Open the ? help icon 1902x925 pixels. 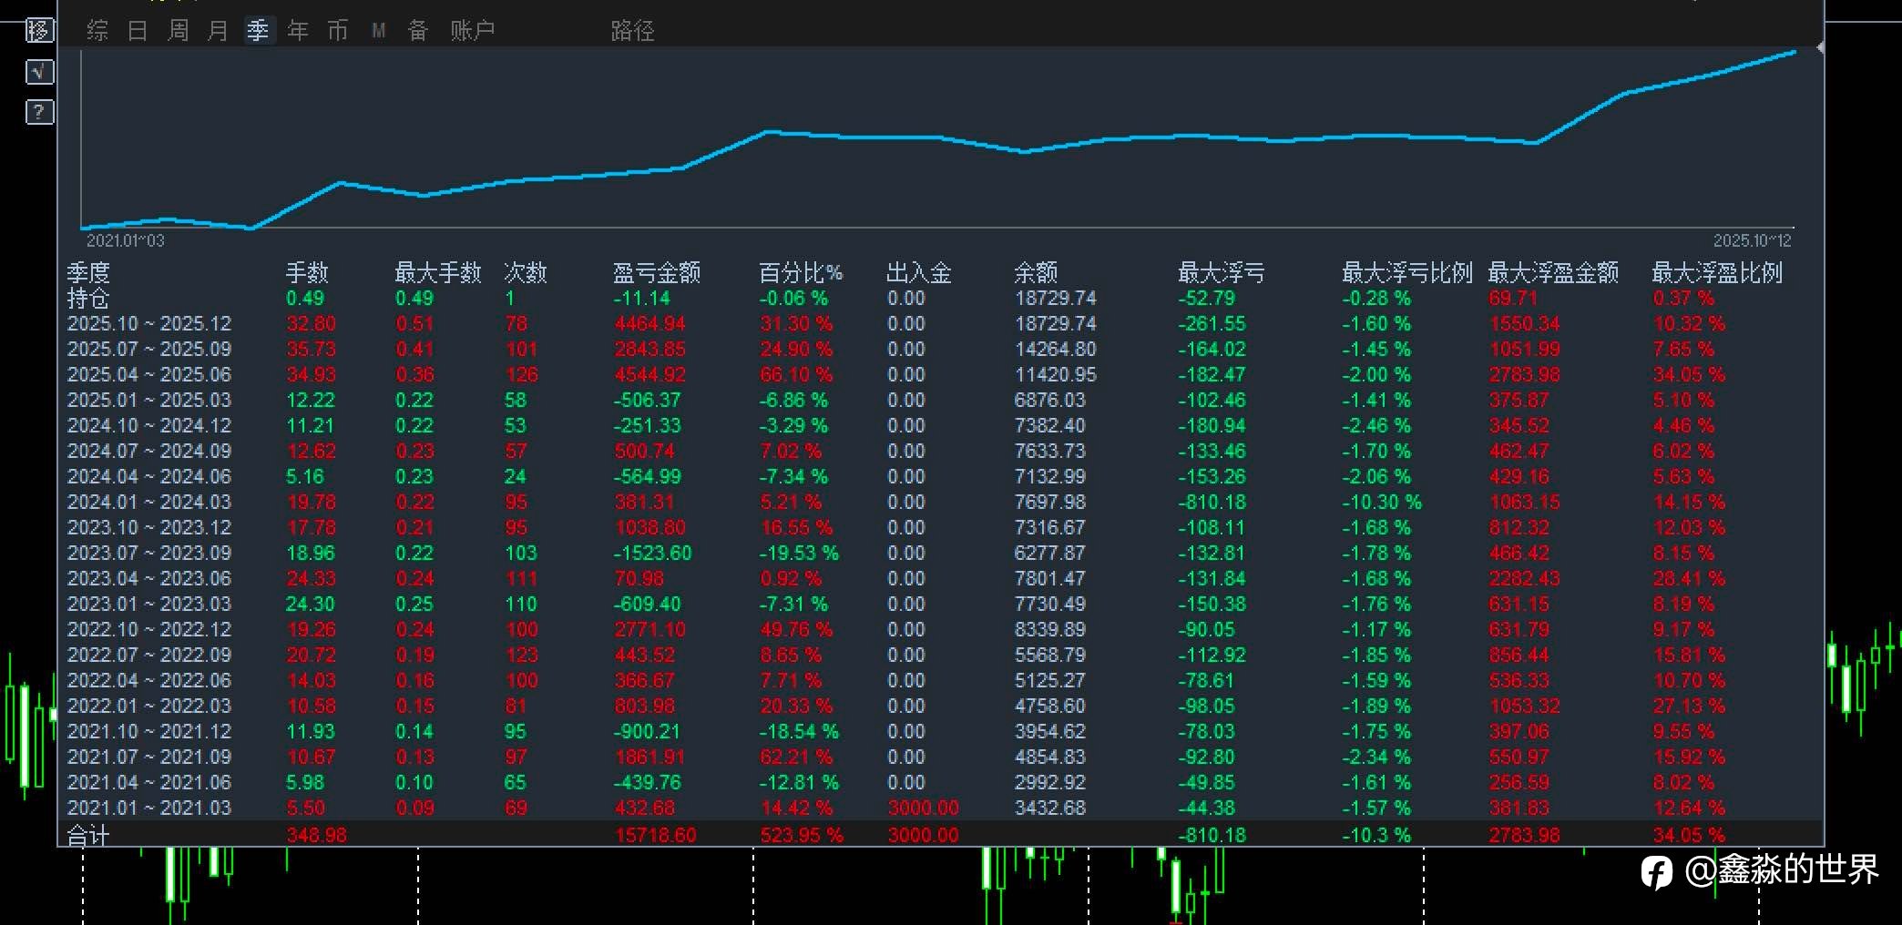point(39,112)
